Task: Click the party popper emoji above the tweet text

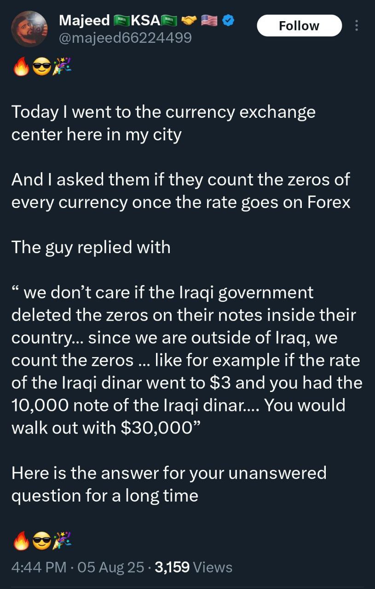Action: [x=61, y=69]
